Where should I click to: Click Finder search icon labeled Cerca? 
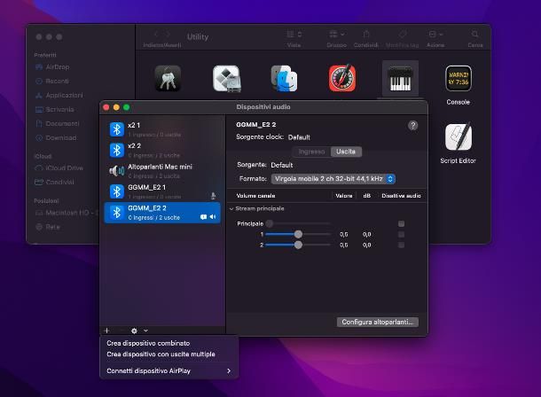pyautogui.click(x=475, y=34)
